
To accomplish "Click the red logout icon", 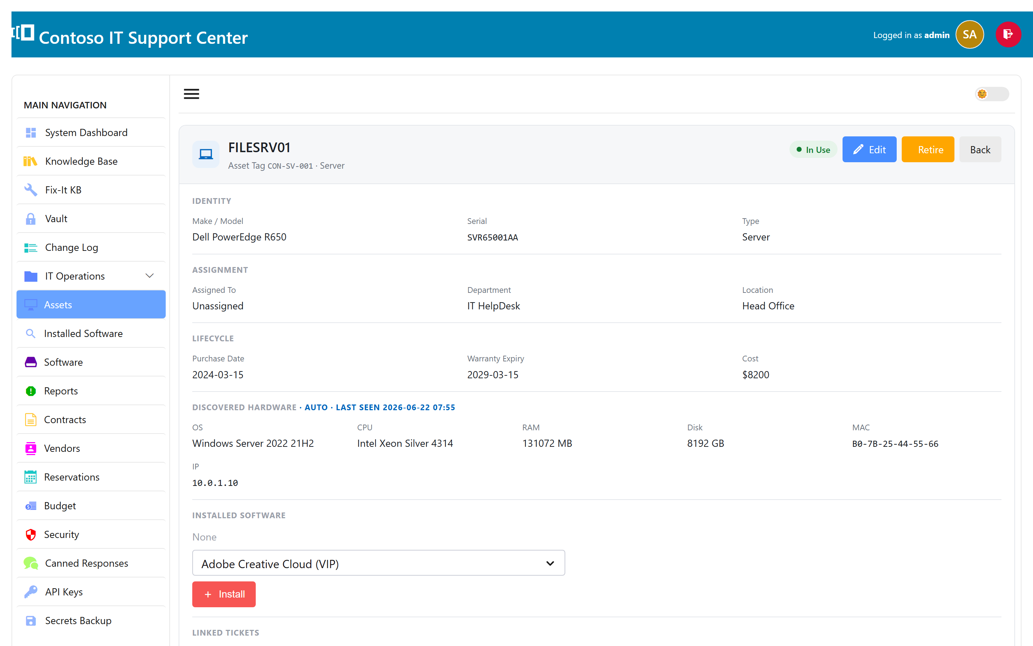I will [1008, 34].
